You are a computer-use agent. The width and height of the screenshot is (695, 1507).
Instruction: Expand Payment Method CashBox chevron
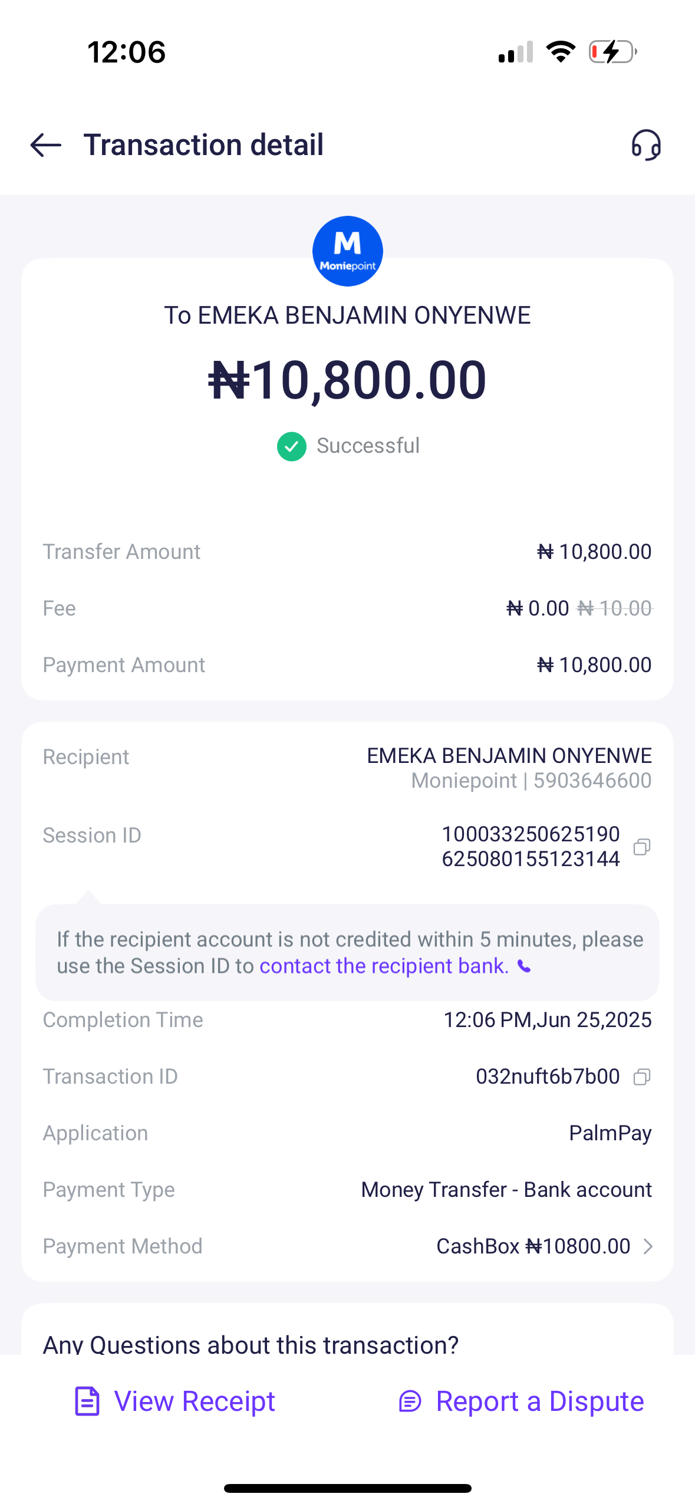tap(648, 1246)
